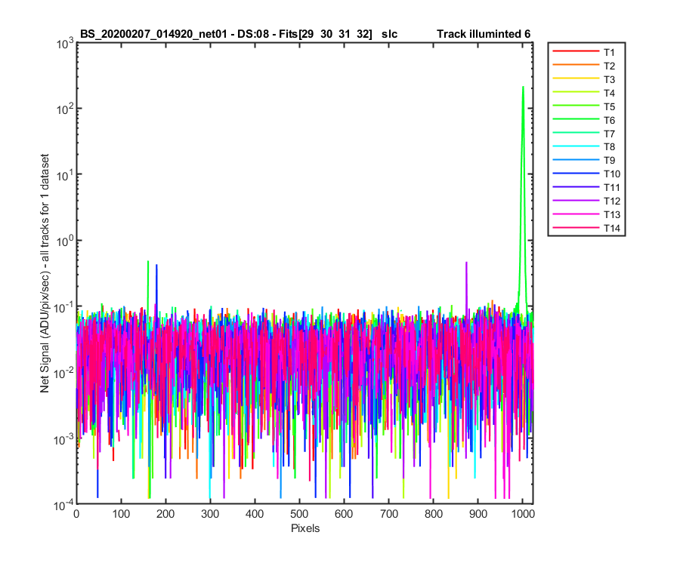Click the T8 legend entry label

[x=609, y=147]
